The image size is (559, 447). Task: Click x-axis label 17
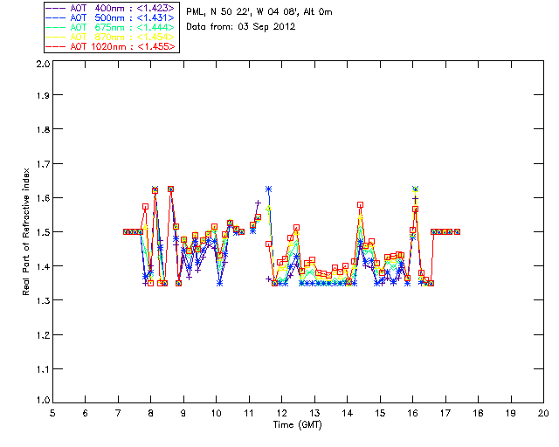click(445, 413)
